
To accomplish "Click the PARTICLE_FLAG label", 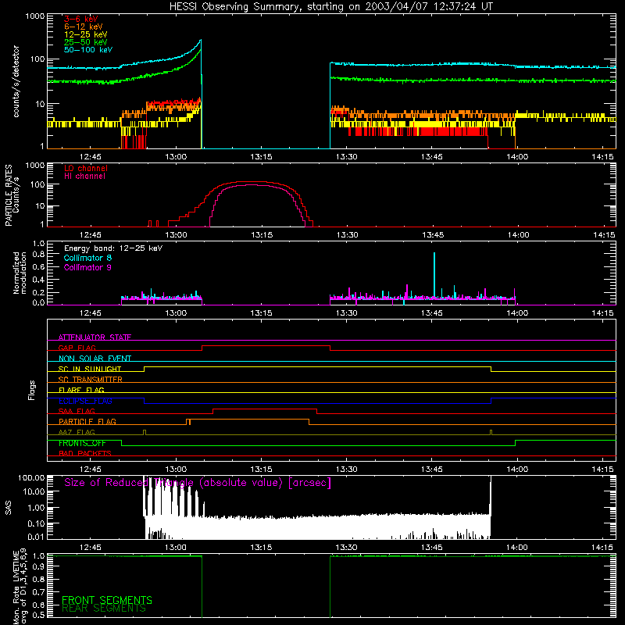I will click(x=87, y=421).
